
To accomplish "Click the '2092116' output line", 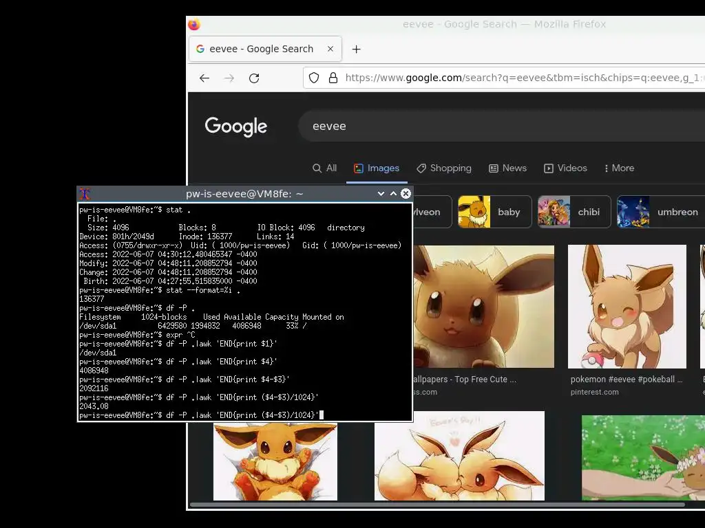I will 94,388.
